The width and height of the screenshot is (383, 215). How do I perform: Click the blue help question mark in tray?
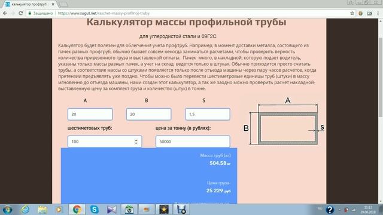pos(330,210)
